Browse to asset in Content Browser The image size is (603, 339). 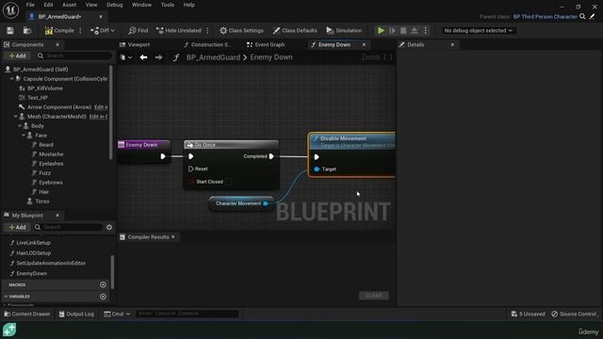27,30
